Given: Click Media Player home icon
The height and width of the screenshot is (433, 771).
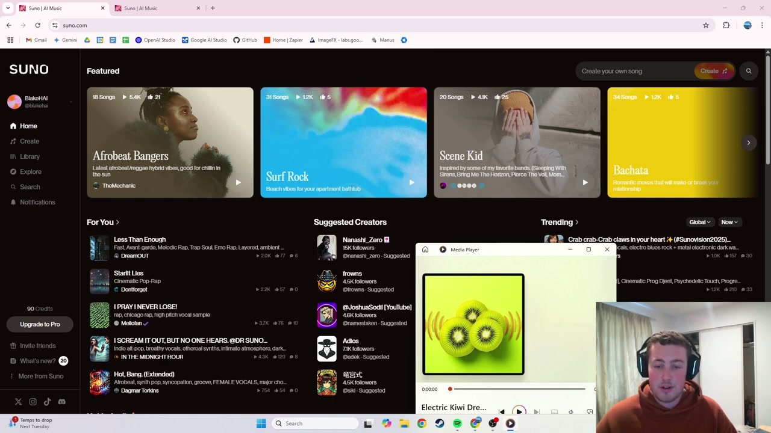Looking at the screenshot, I should point(425,250).
